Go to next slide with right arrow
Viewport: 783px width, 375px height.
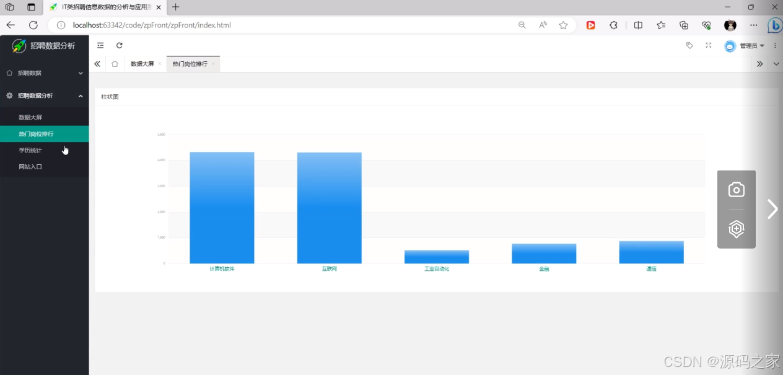pyautogui.click(x=772, y=209)
